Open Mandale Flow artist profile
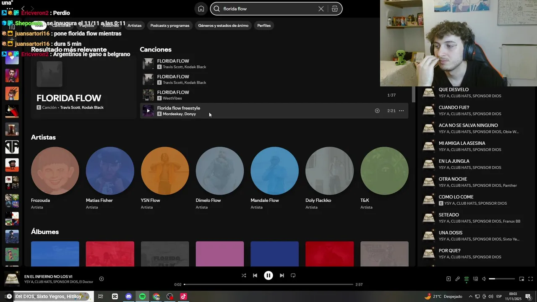 [275, 178]
